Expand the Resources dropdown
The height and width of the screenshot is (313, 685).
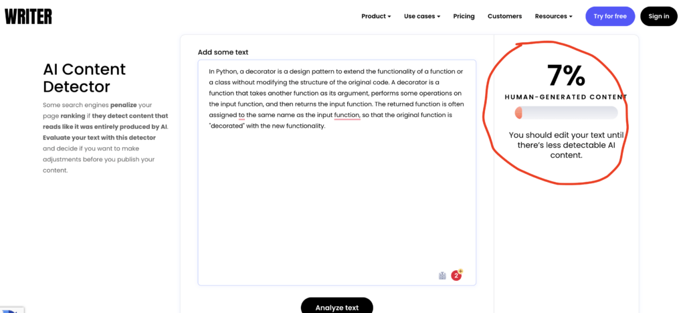[553, 16]
